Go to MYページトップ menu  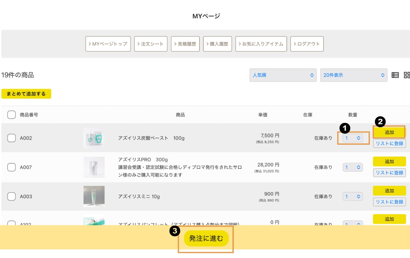[x=108, y=44]
